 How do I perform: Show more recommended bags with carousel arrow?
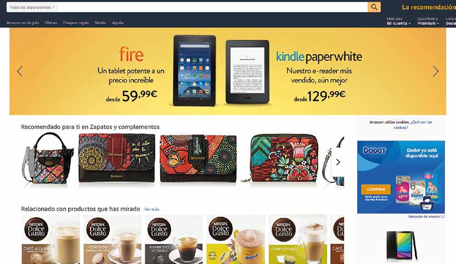coord(338,162)
